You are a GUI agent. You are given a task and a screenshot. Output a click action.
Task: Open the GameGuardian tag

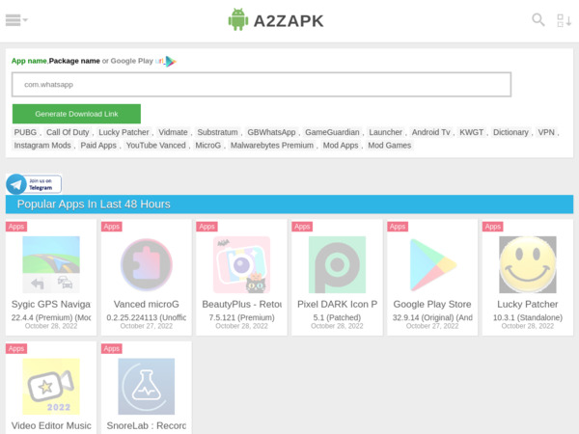pos(332,132)
